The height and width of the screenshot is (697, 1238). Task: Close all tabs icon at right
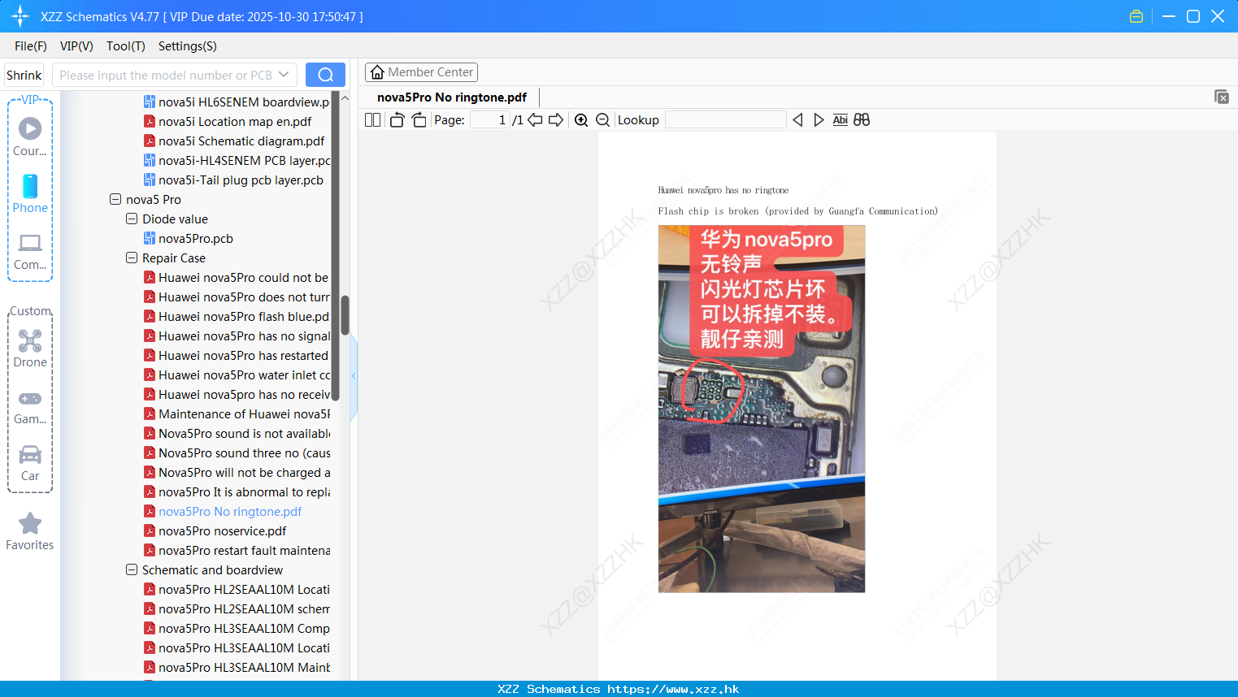(x=1222, y=97)
